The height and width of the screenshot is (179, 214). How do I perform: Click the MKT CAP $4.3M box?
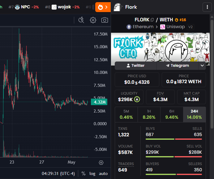pyautogui.click(x=191, y=97)
